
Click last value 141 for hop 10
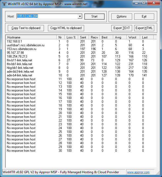[x=144, y=75]
